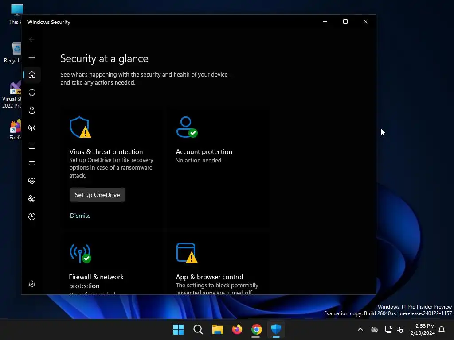
Task: Select the Home icon in the sidebar
Action: (x=32, y=75)
